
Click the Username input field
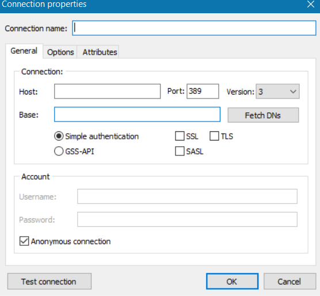tap(187, 196)
